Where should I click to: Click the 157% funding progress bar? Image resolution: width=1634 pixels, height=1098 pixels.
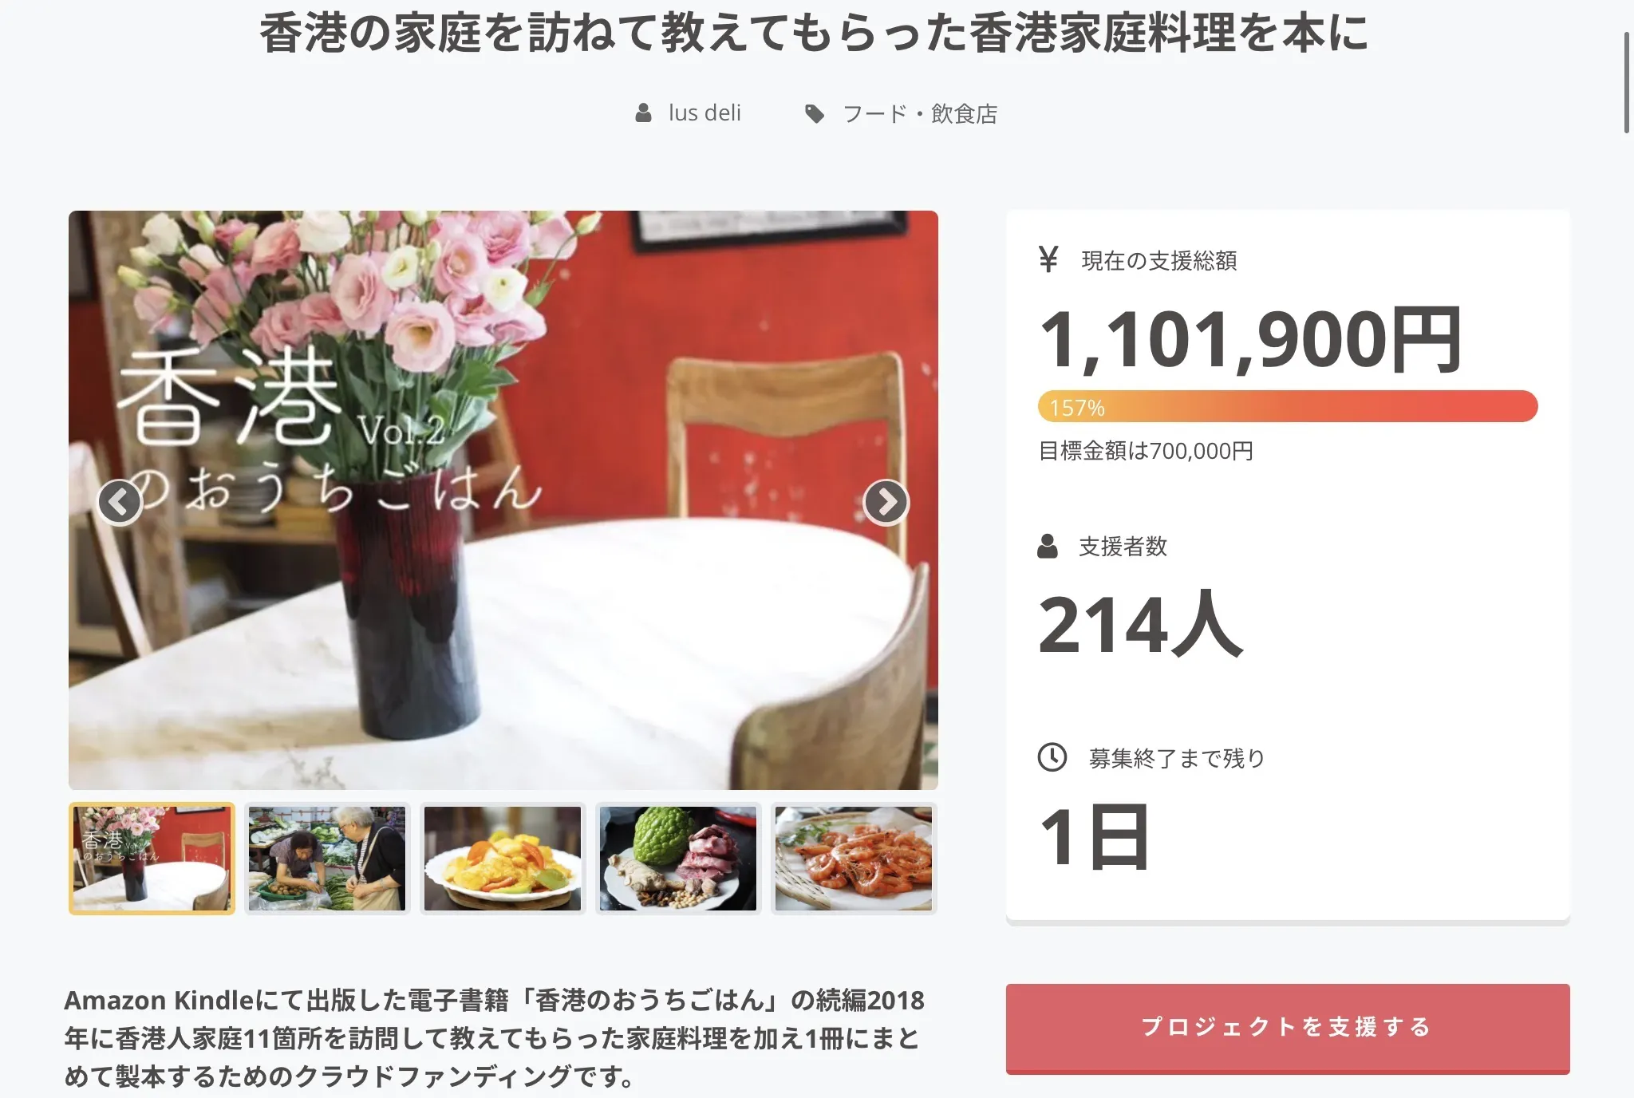pos(1288,407)
